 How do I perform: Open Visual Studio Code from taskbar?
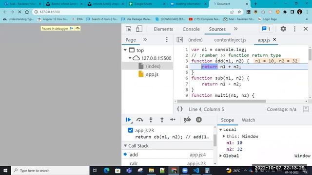click(196, 171)
